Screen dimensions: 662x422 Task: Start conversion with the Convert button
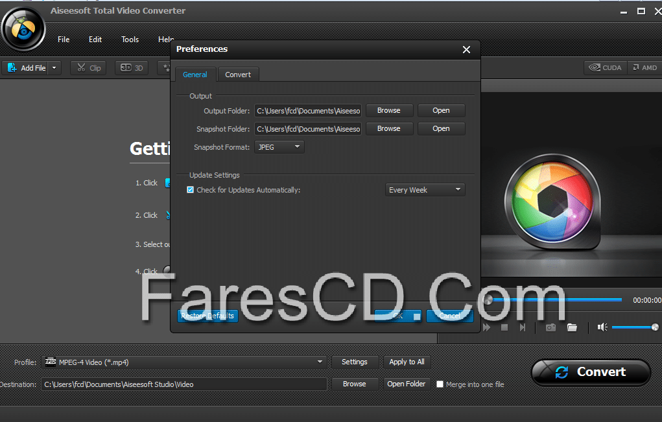click(591, 372)
